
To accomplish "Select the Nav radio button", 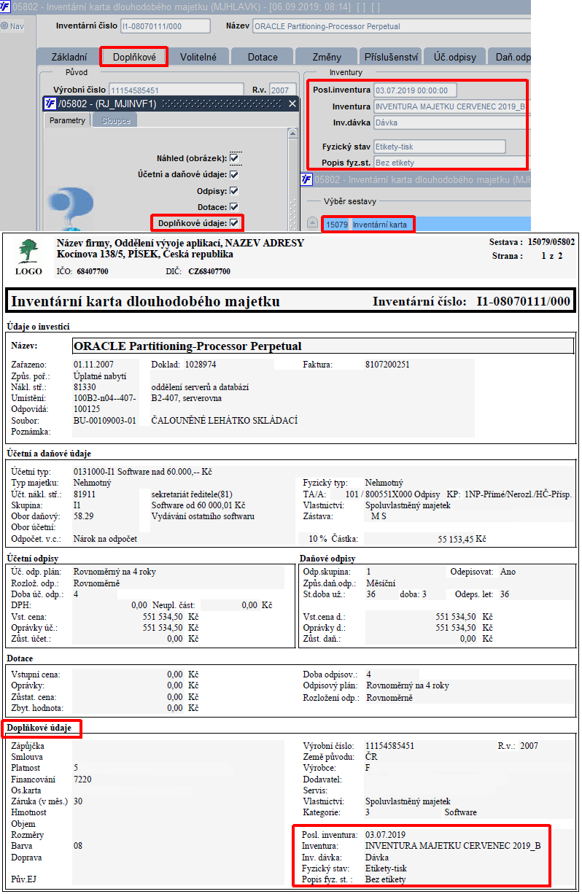I will 4,26.
